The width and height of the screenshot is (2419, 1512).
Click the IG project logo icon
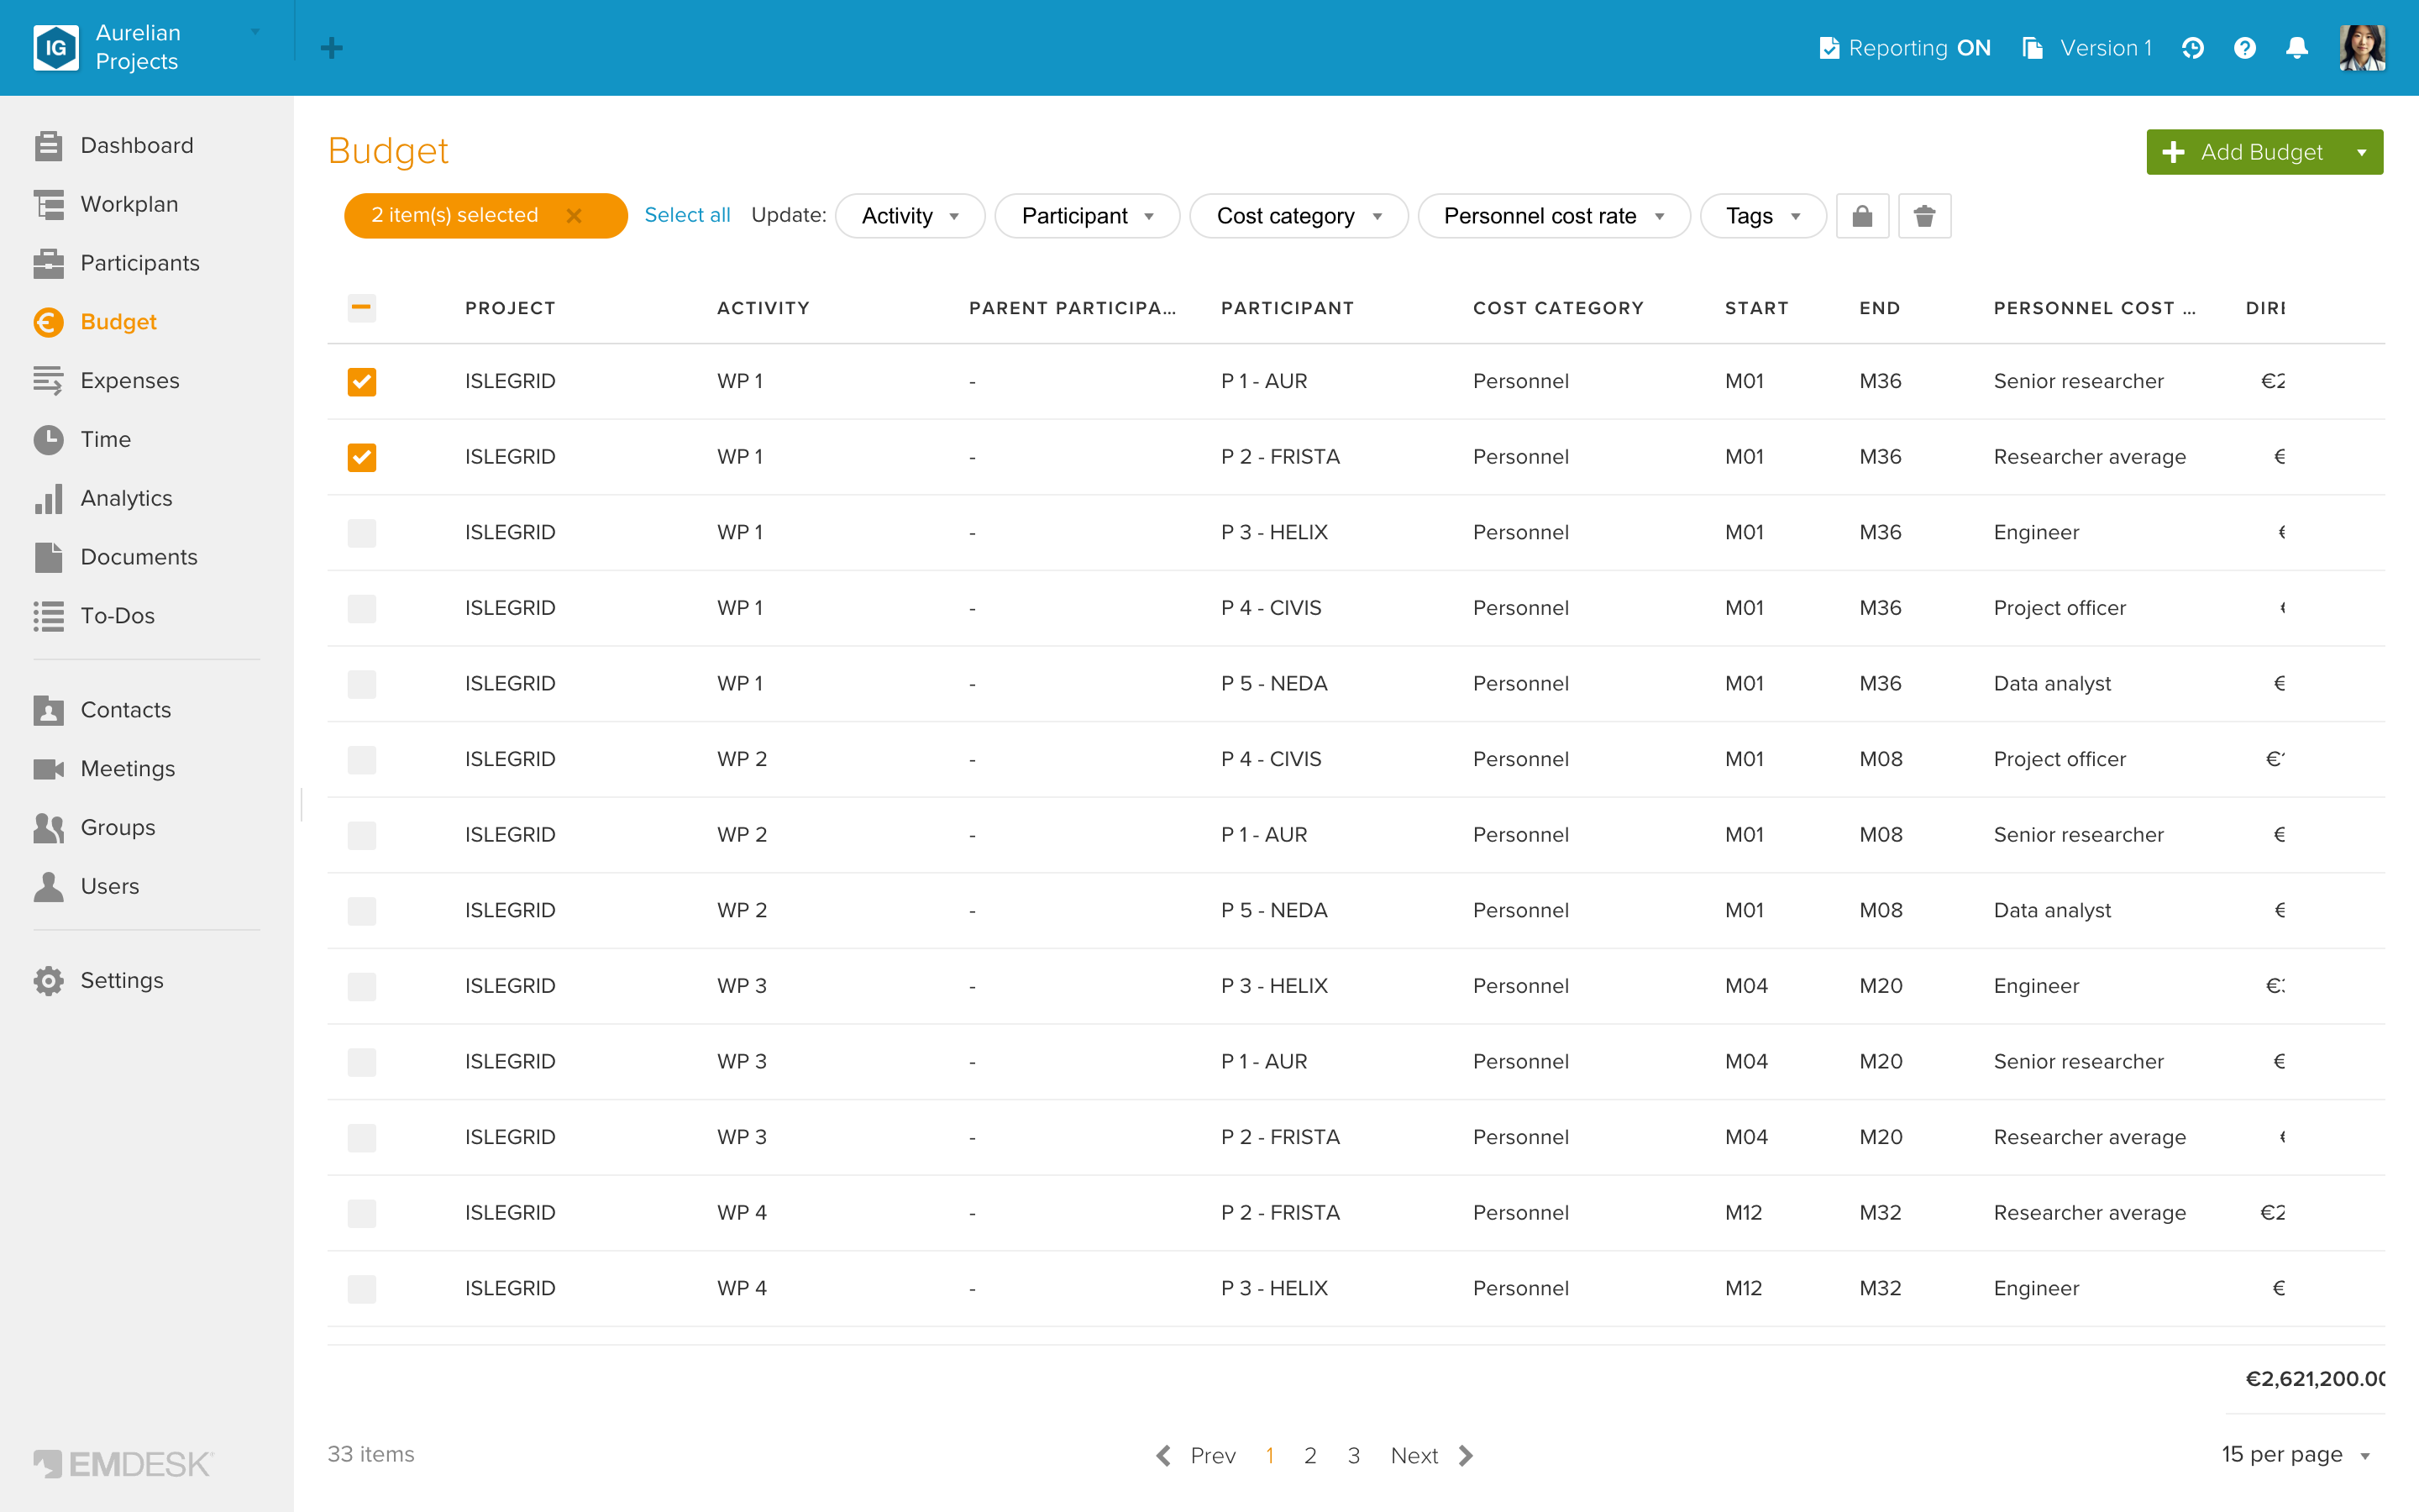click(x=56, y=48)
